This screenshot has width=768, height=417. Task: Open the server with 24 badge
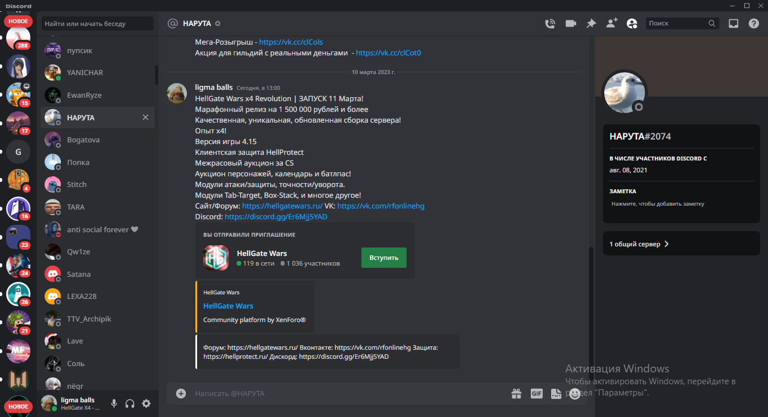click(x=18, y=266)
